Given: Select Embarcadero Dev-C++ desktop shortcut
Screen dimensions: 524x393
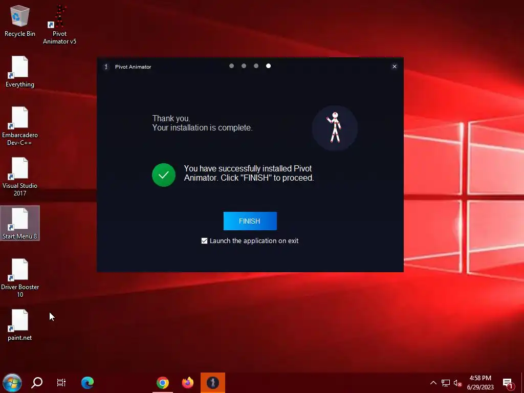Looking at the screenshot, I should (20, 126).
